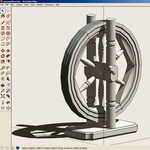
Task: Choose the Line pencil tool
Action: click(3, 22)
